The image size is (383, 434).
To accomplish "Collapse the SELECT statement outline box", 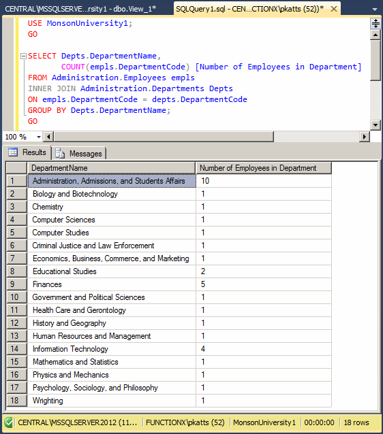I will 24,56.
